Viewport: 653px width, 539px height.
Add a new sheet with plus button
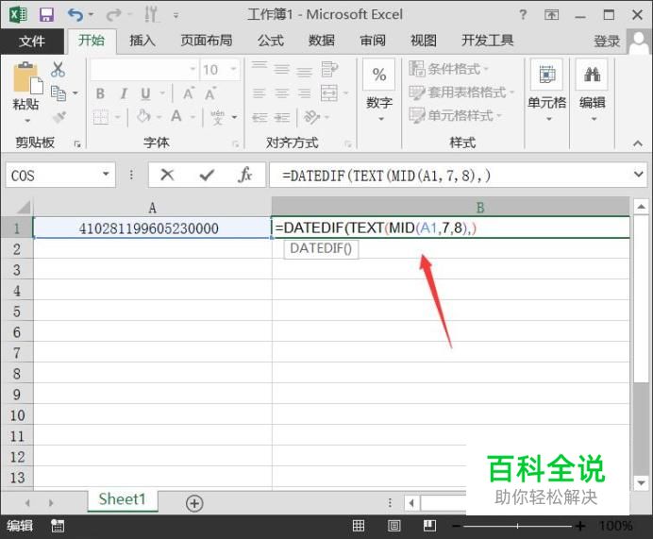click(194, 503)
